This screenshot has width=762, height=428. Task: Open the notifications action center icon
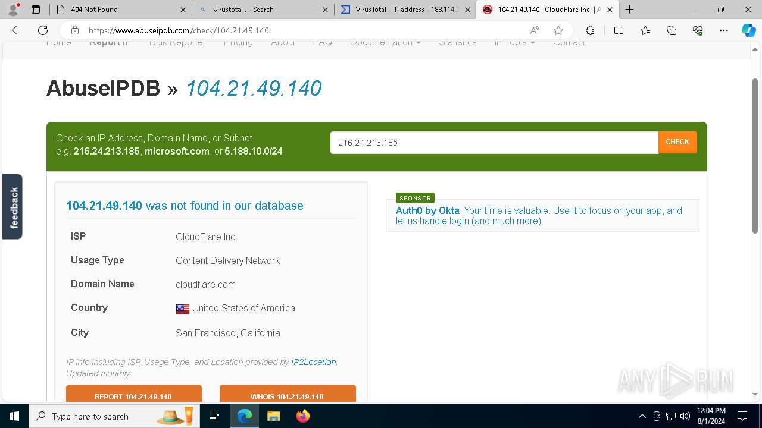pyautogui.click(x=742, y=416)
